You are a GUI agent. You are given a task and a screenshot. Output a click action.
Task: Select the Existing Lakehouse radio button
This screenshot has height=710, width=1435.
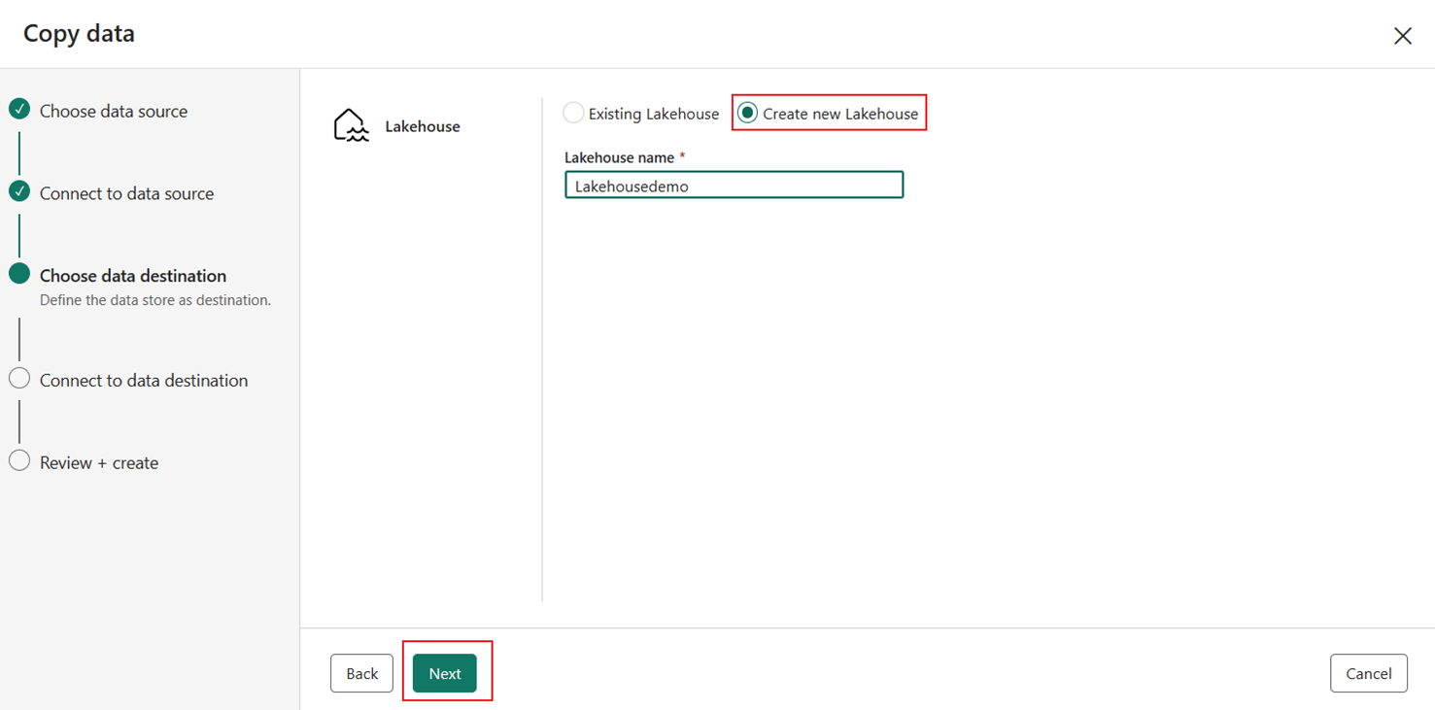(573, 113)
